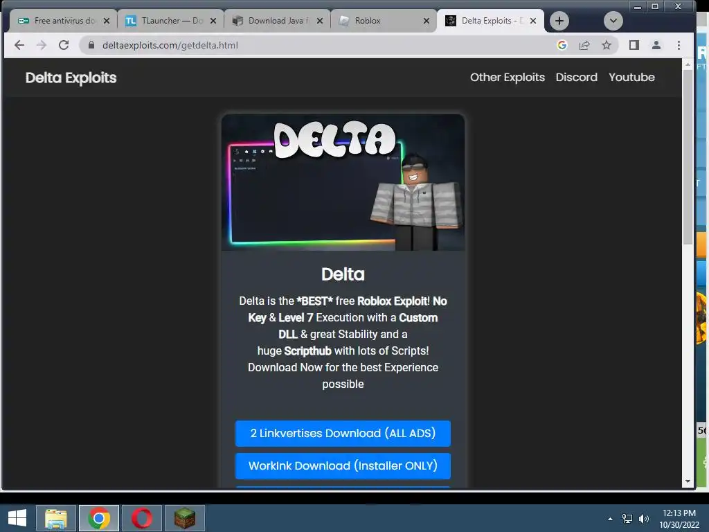Open the volume tray icon
Screen dimensions: 709x532
(644, 519)
